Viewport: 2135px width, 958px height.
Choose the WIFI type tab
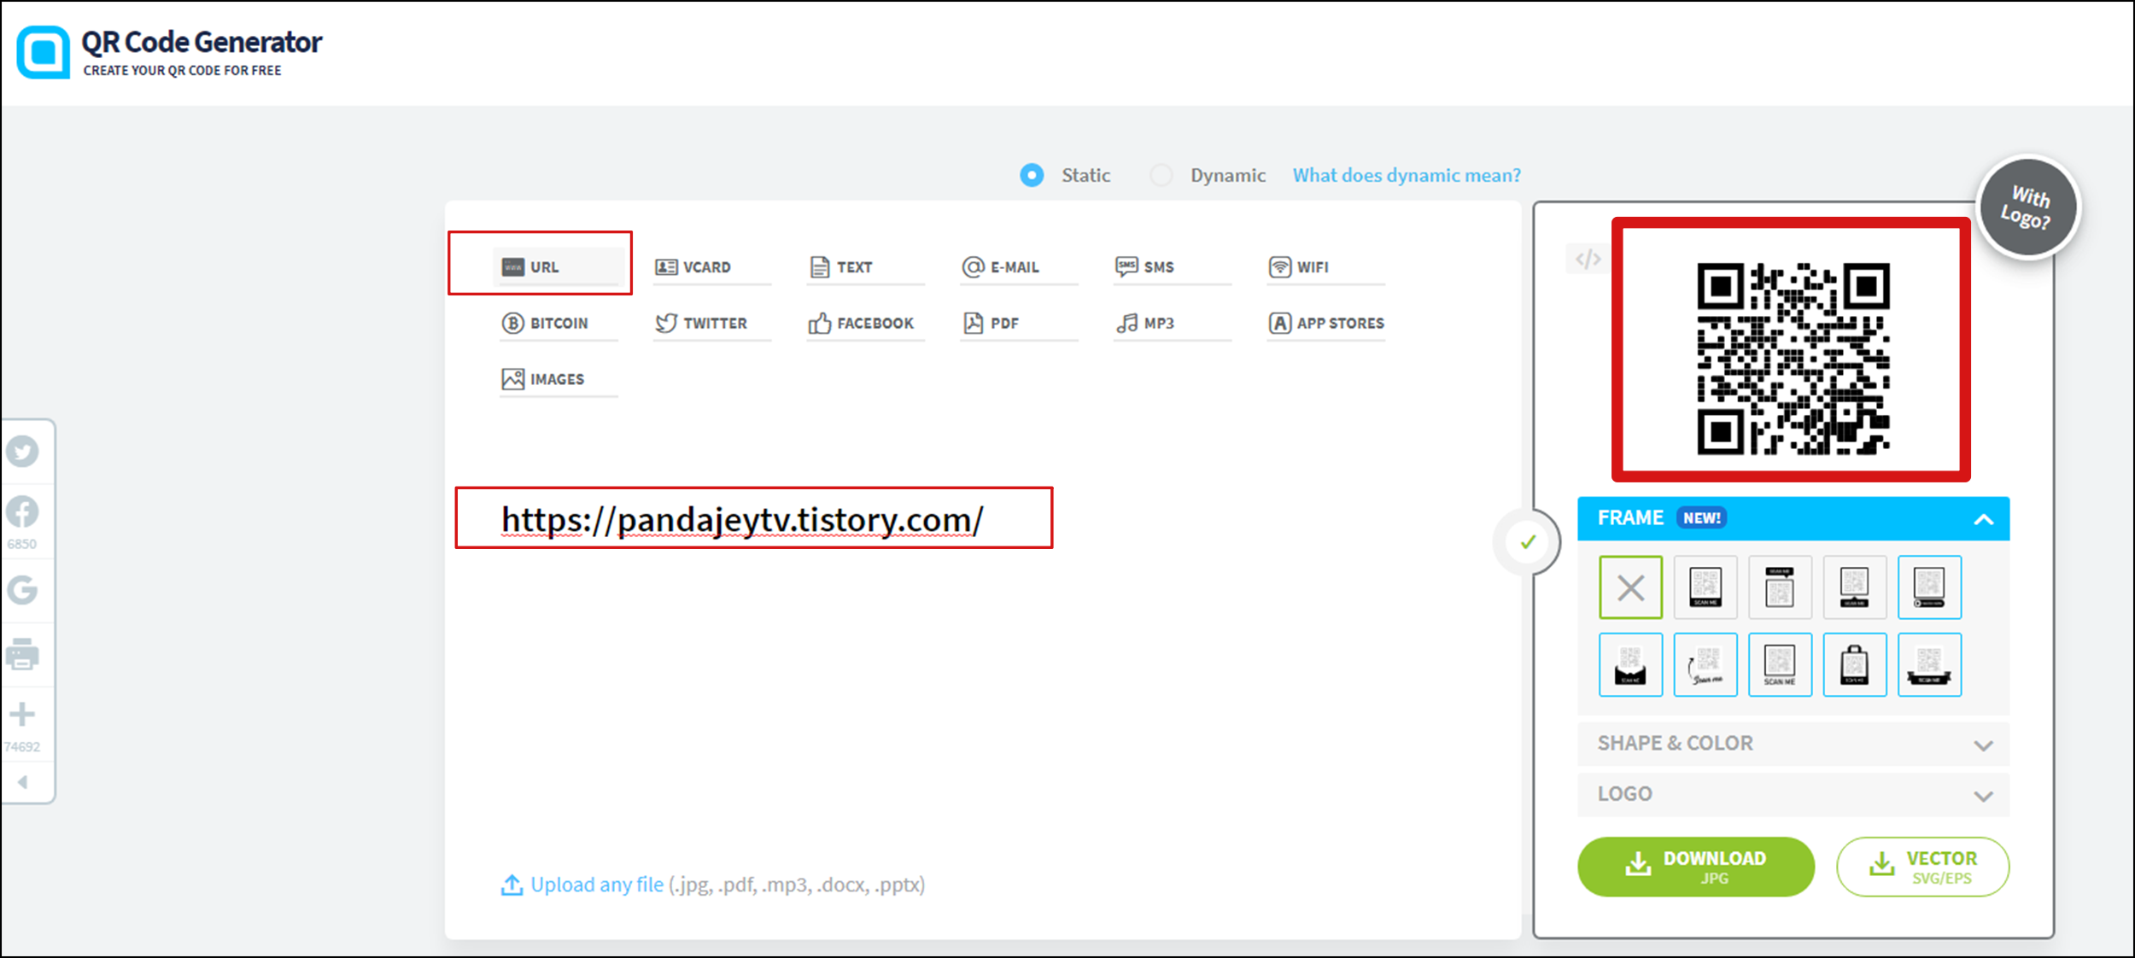coord(1325,267)
